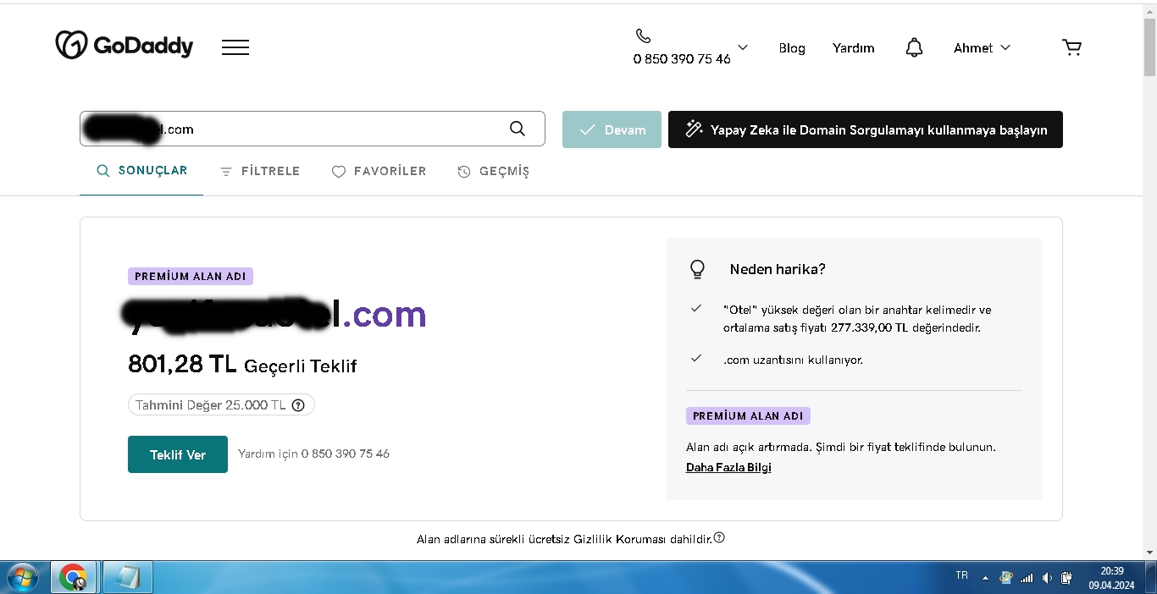Open the Blog link
The height and width of the screenshot is (594, 1157).
(x=792, y=48)
